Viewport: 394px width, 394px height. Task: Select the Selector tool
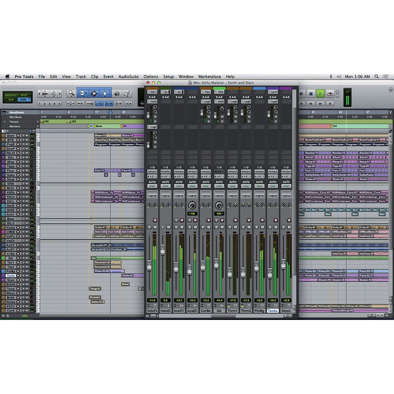pyautogui.click(x=94, y=94)
